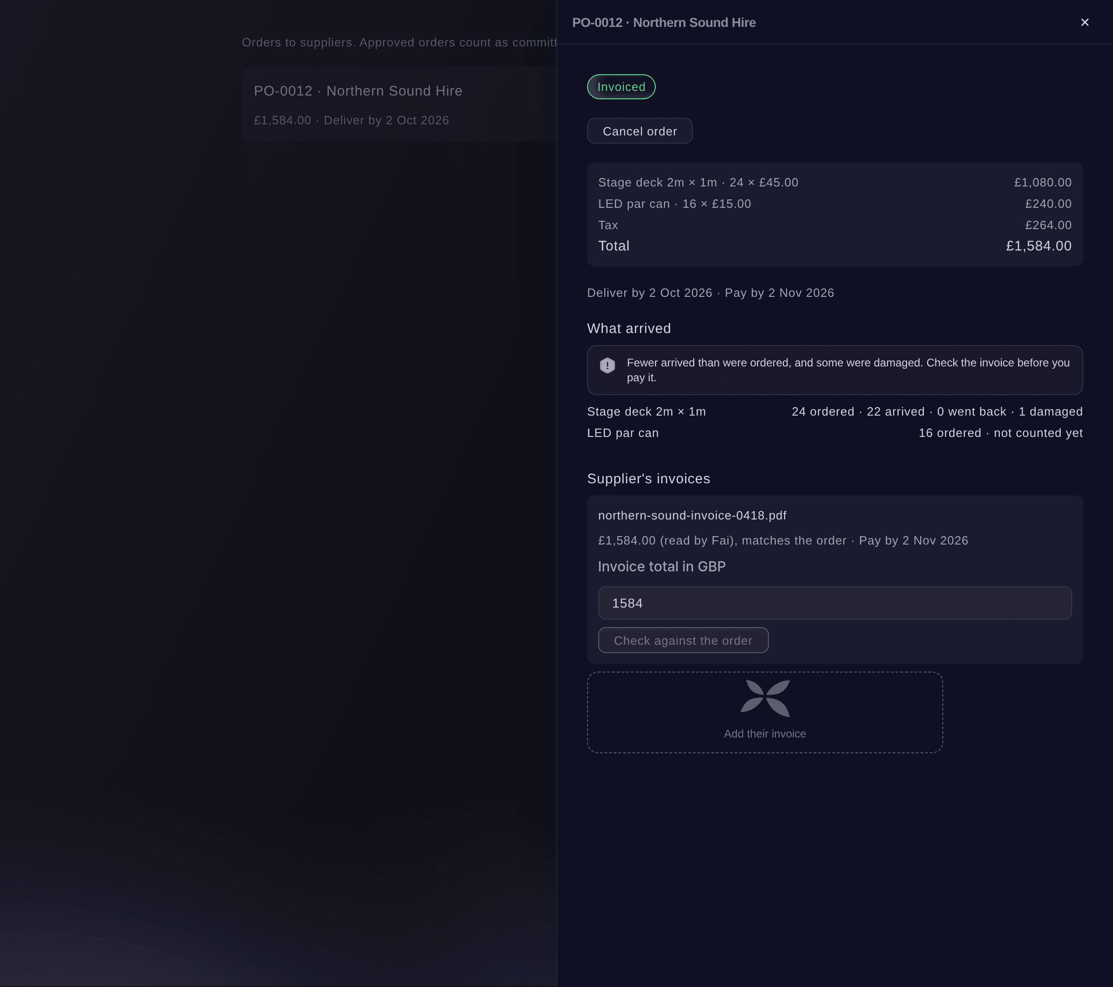
Task: Click the warning icon in the delivery alert
Action: (x=607, y=365)
